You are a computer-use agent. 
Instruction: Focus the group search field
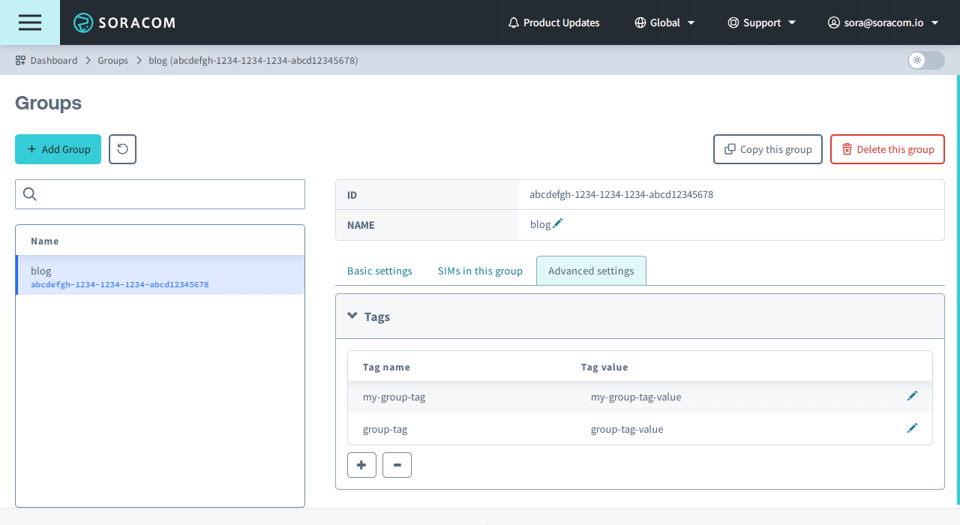pos(160,194)
